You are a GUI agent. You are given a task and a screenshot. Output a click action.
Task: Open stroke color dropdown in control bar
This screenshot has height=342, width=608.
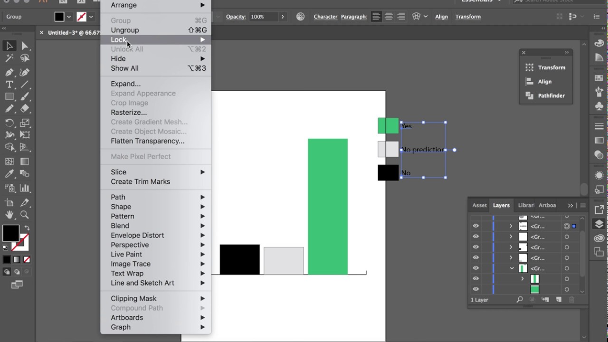click(91, 17)
